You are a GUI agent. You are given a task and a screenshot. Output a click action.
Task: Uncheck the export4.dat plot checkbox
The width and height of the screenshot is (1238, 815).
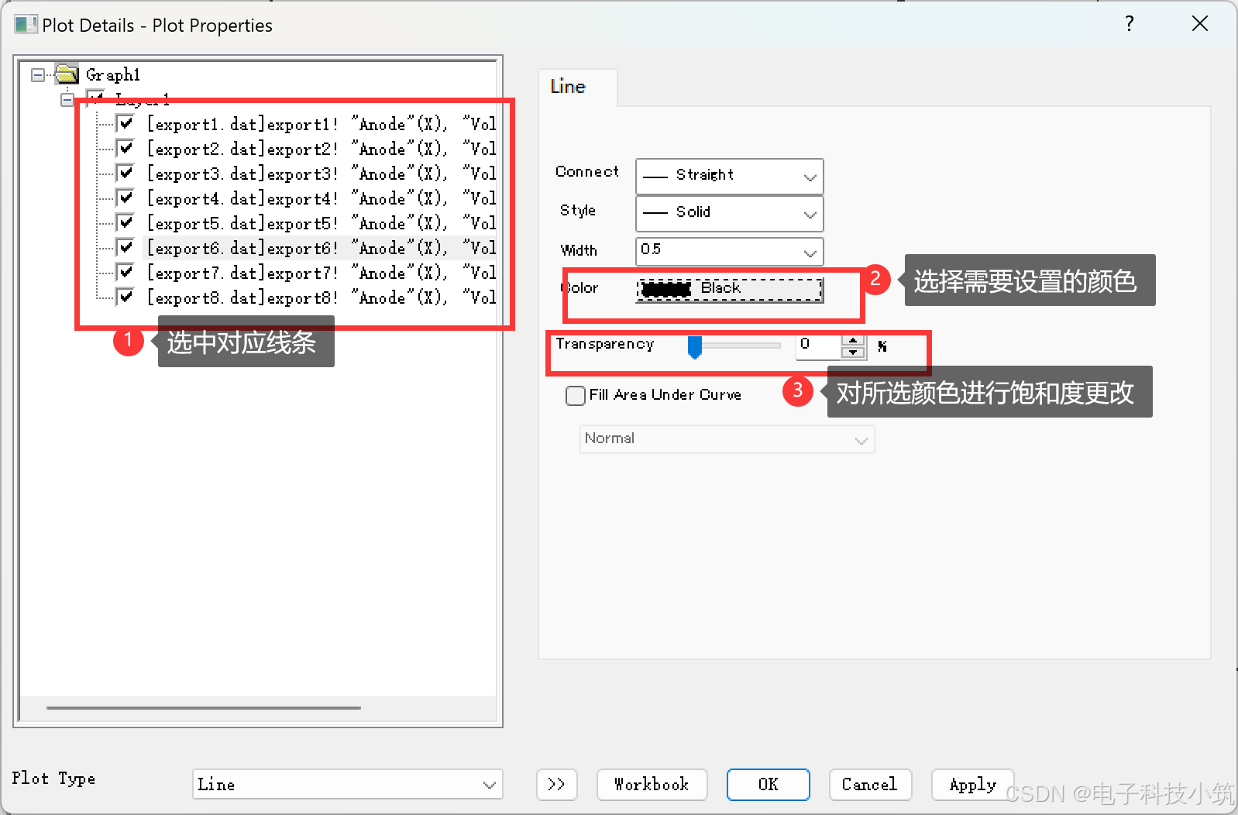pos(125,198)
